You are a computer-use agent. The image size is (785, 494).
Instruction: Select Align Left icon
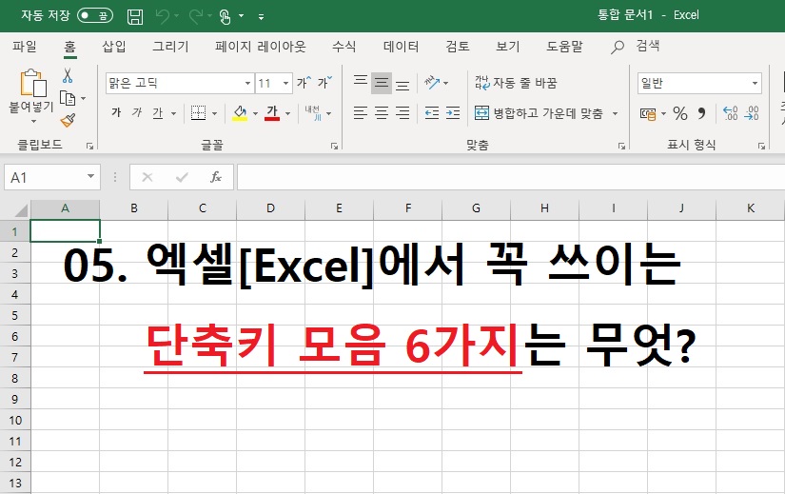click(361, 113)
